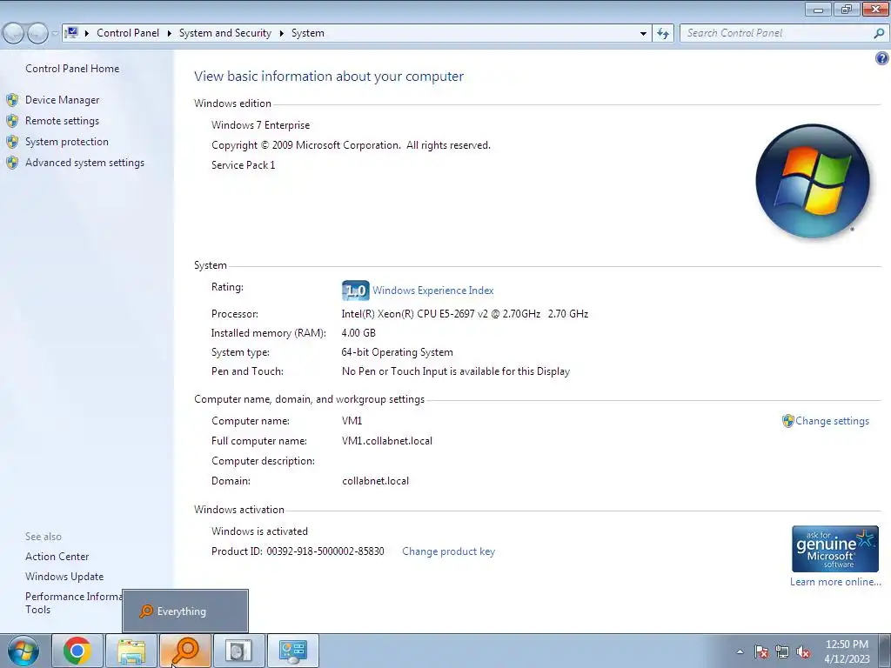
Task: Open the Windows Experience Index link
Action: [x=433, y=291]
